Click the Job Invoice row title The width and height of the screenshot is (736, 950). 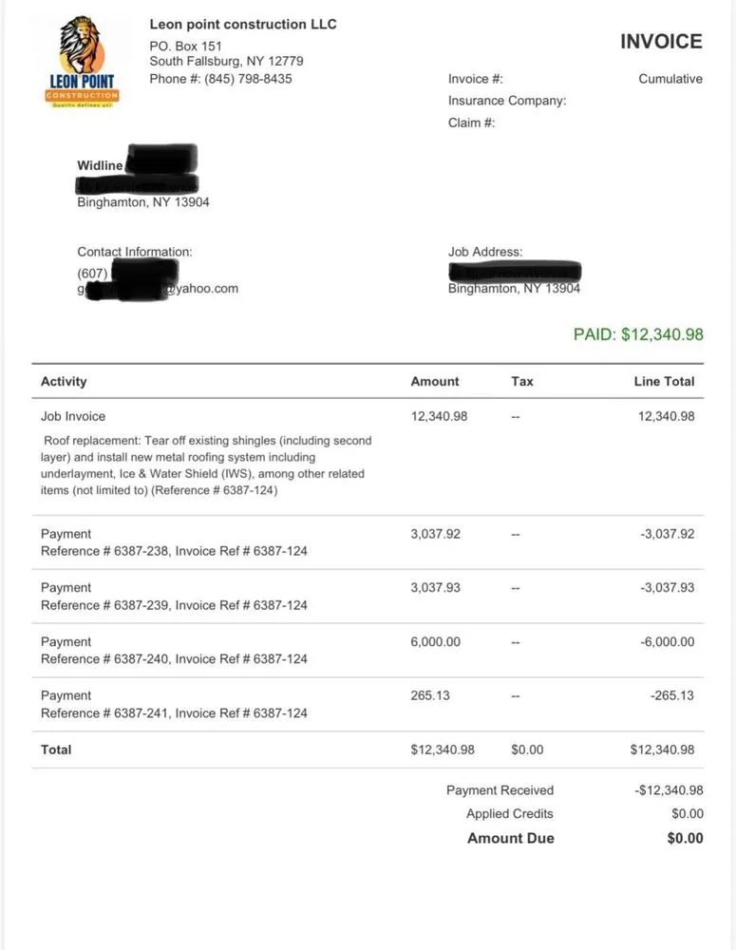point(73,416)
